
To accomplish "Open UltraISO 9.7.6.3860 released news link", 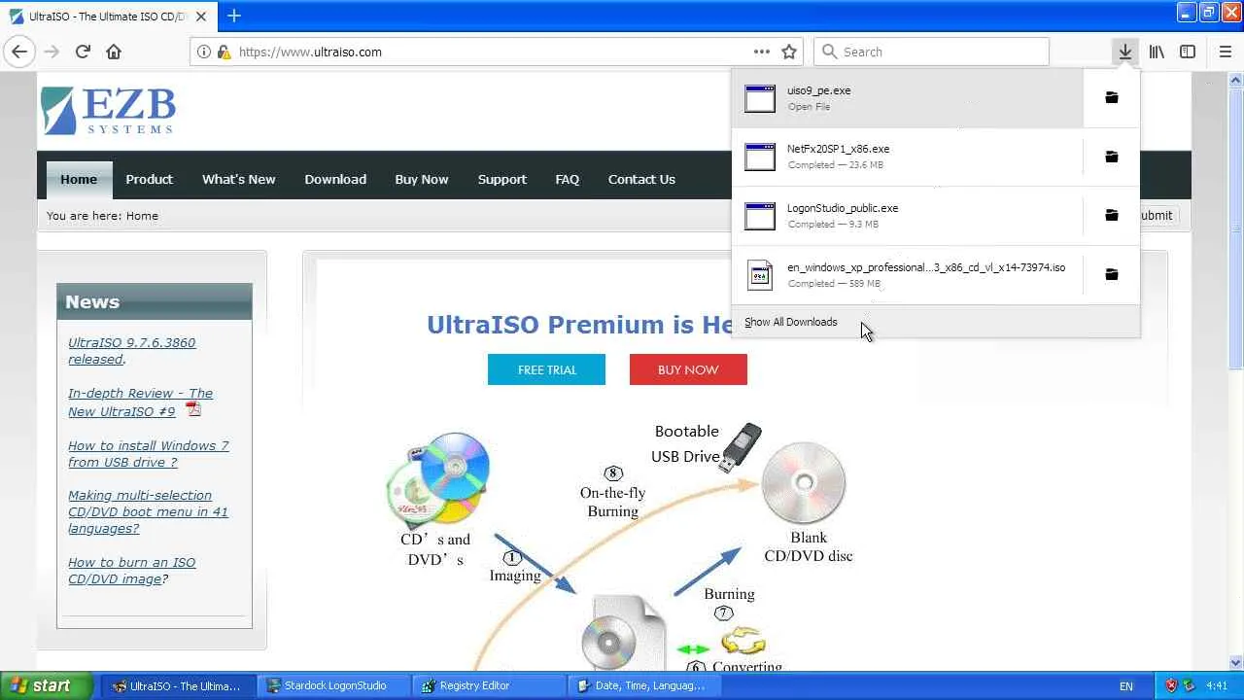I will [x=131, y=351].
